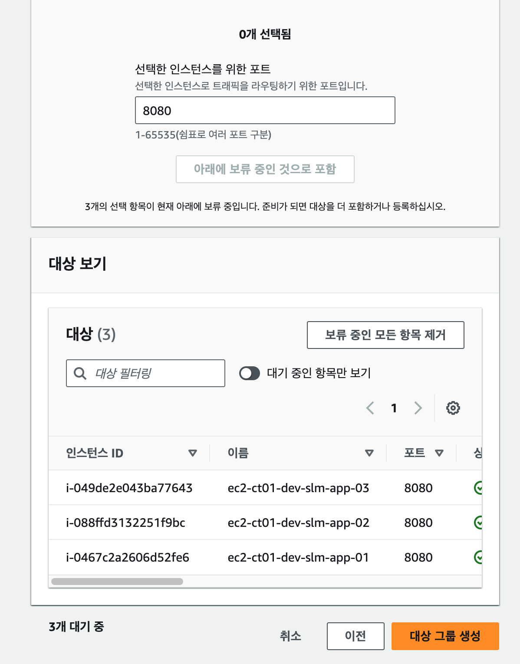This screenshot has height=664, width=520.
Task: Toggle 대기 중인 항목만 보기 switch
Action: [x=250, y=373]
